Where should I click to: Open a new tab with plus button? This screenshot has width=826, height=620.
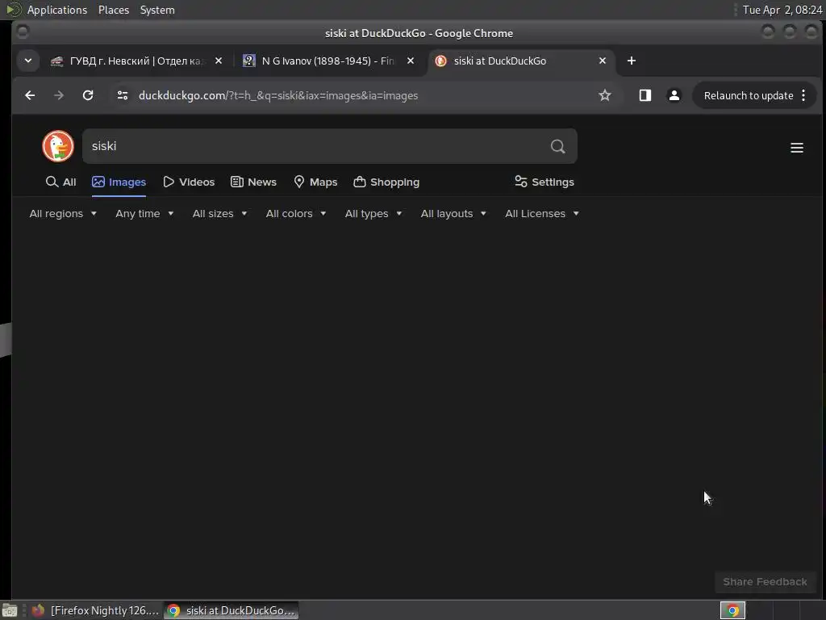click(631, 61)
